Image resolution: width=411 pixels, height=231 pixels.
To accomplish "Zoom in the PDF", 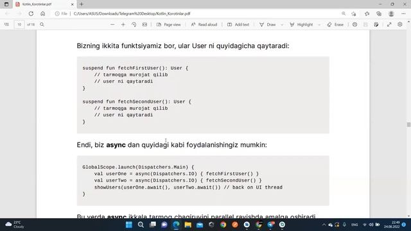I will (x=123, y=24).
